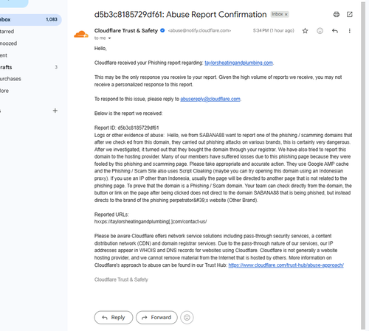Viewport: 369px width, 331px height.
Task: Open the Cloudflare trust-hub abuse-approach link
Action: coord(286,265)
